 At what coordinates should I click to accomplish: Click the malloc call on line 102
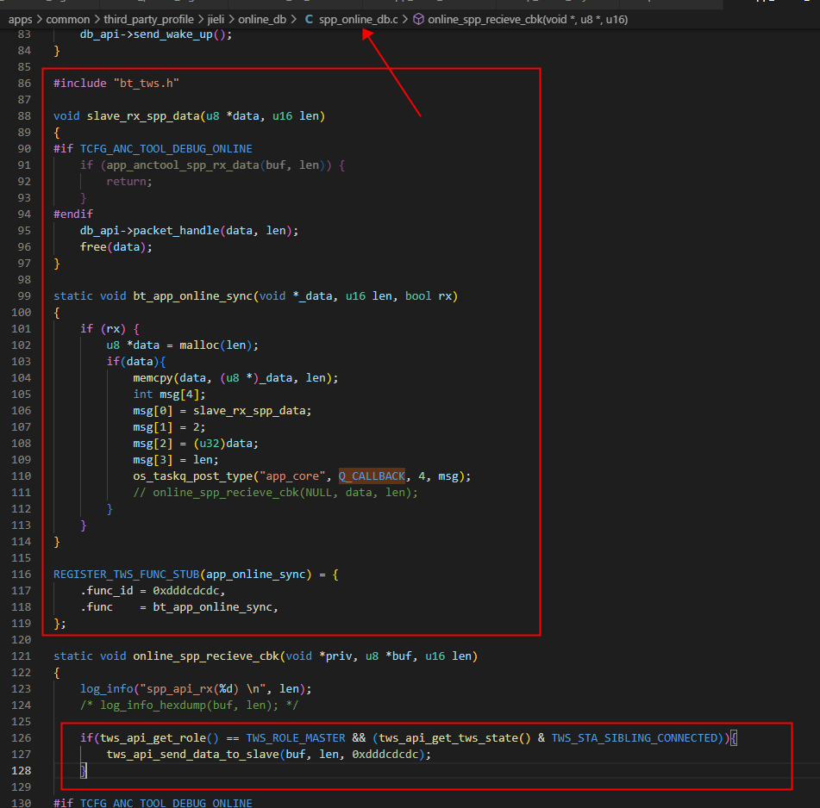tap(199, 345)
